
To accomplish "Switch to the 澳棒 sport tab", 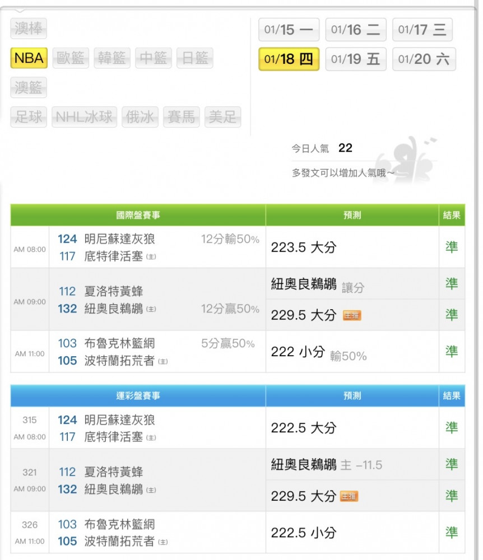I will click(x=29, y=29).
